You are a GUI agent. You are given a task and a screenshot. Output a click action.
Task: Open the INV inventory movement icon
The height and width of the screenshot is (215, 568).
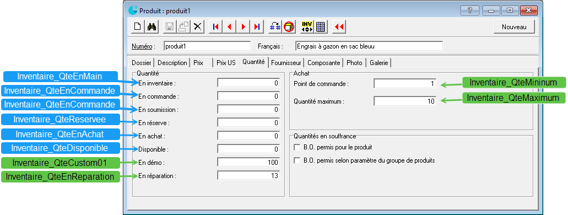(x=307, y=26)
